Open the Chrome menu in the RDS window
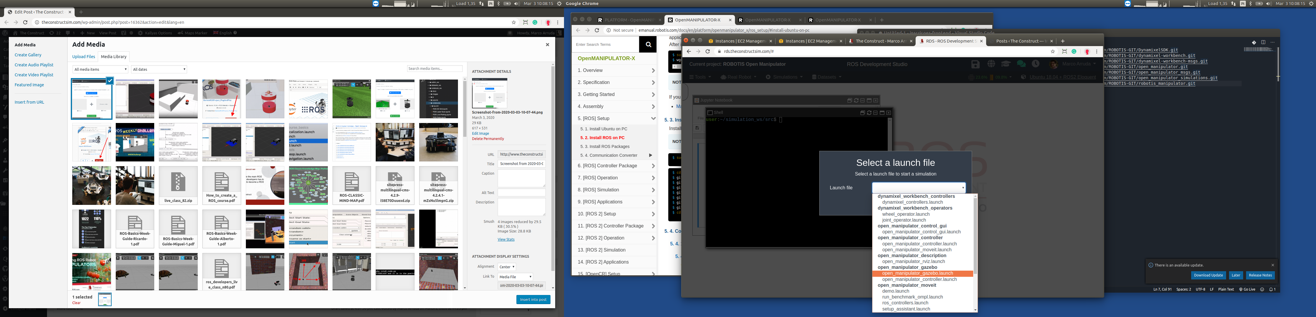 1097,52
